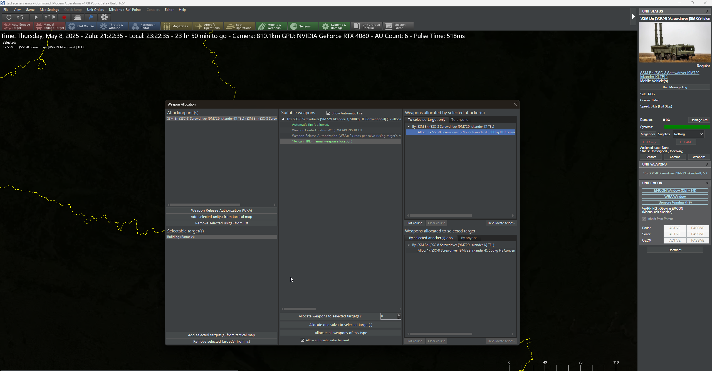Click the gear settings icon in toolbar
The height and width of the screenshot is (371, 712).
click(x=104, y=17)
